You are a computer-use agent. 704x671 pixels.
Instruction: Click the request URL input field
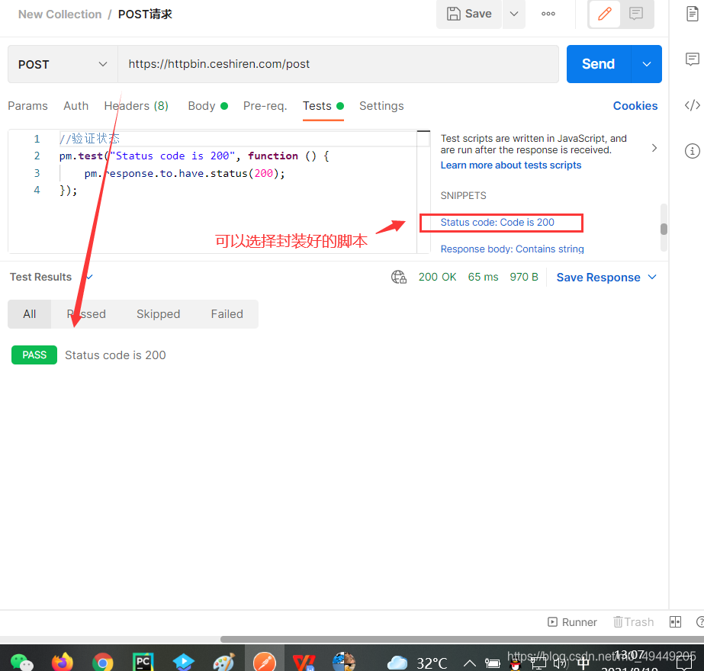coord(338,64)
